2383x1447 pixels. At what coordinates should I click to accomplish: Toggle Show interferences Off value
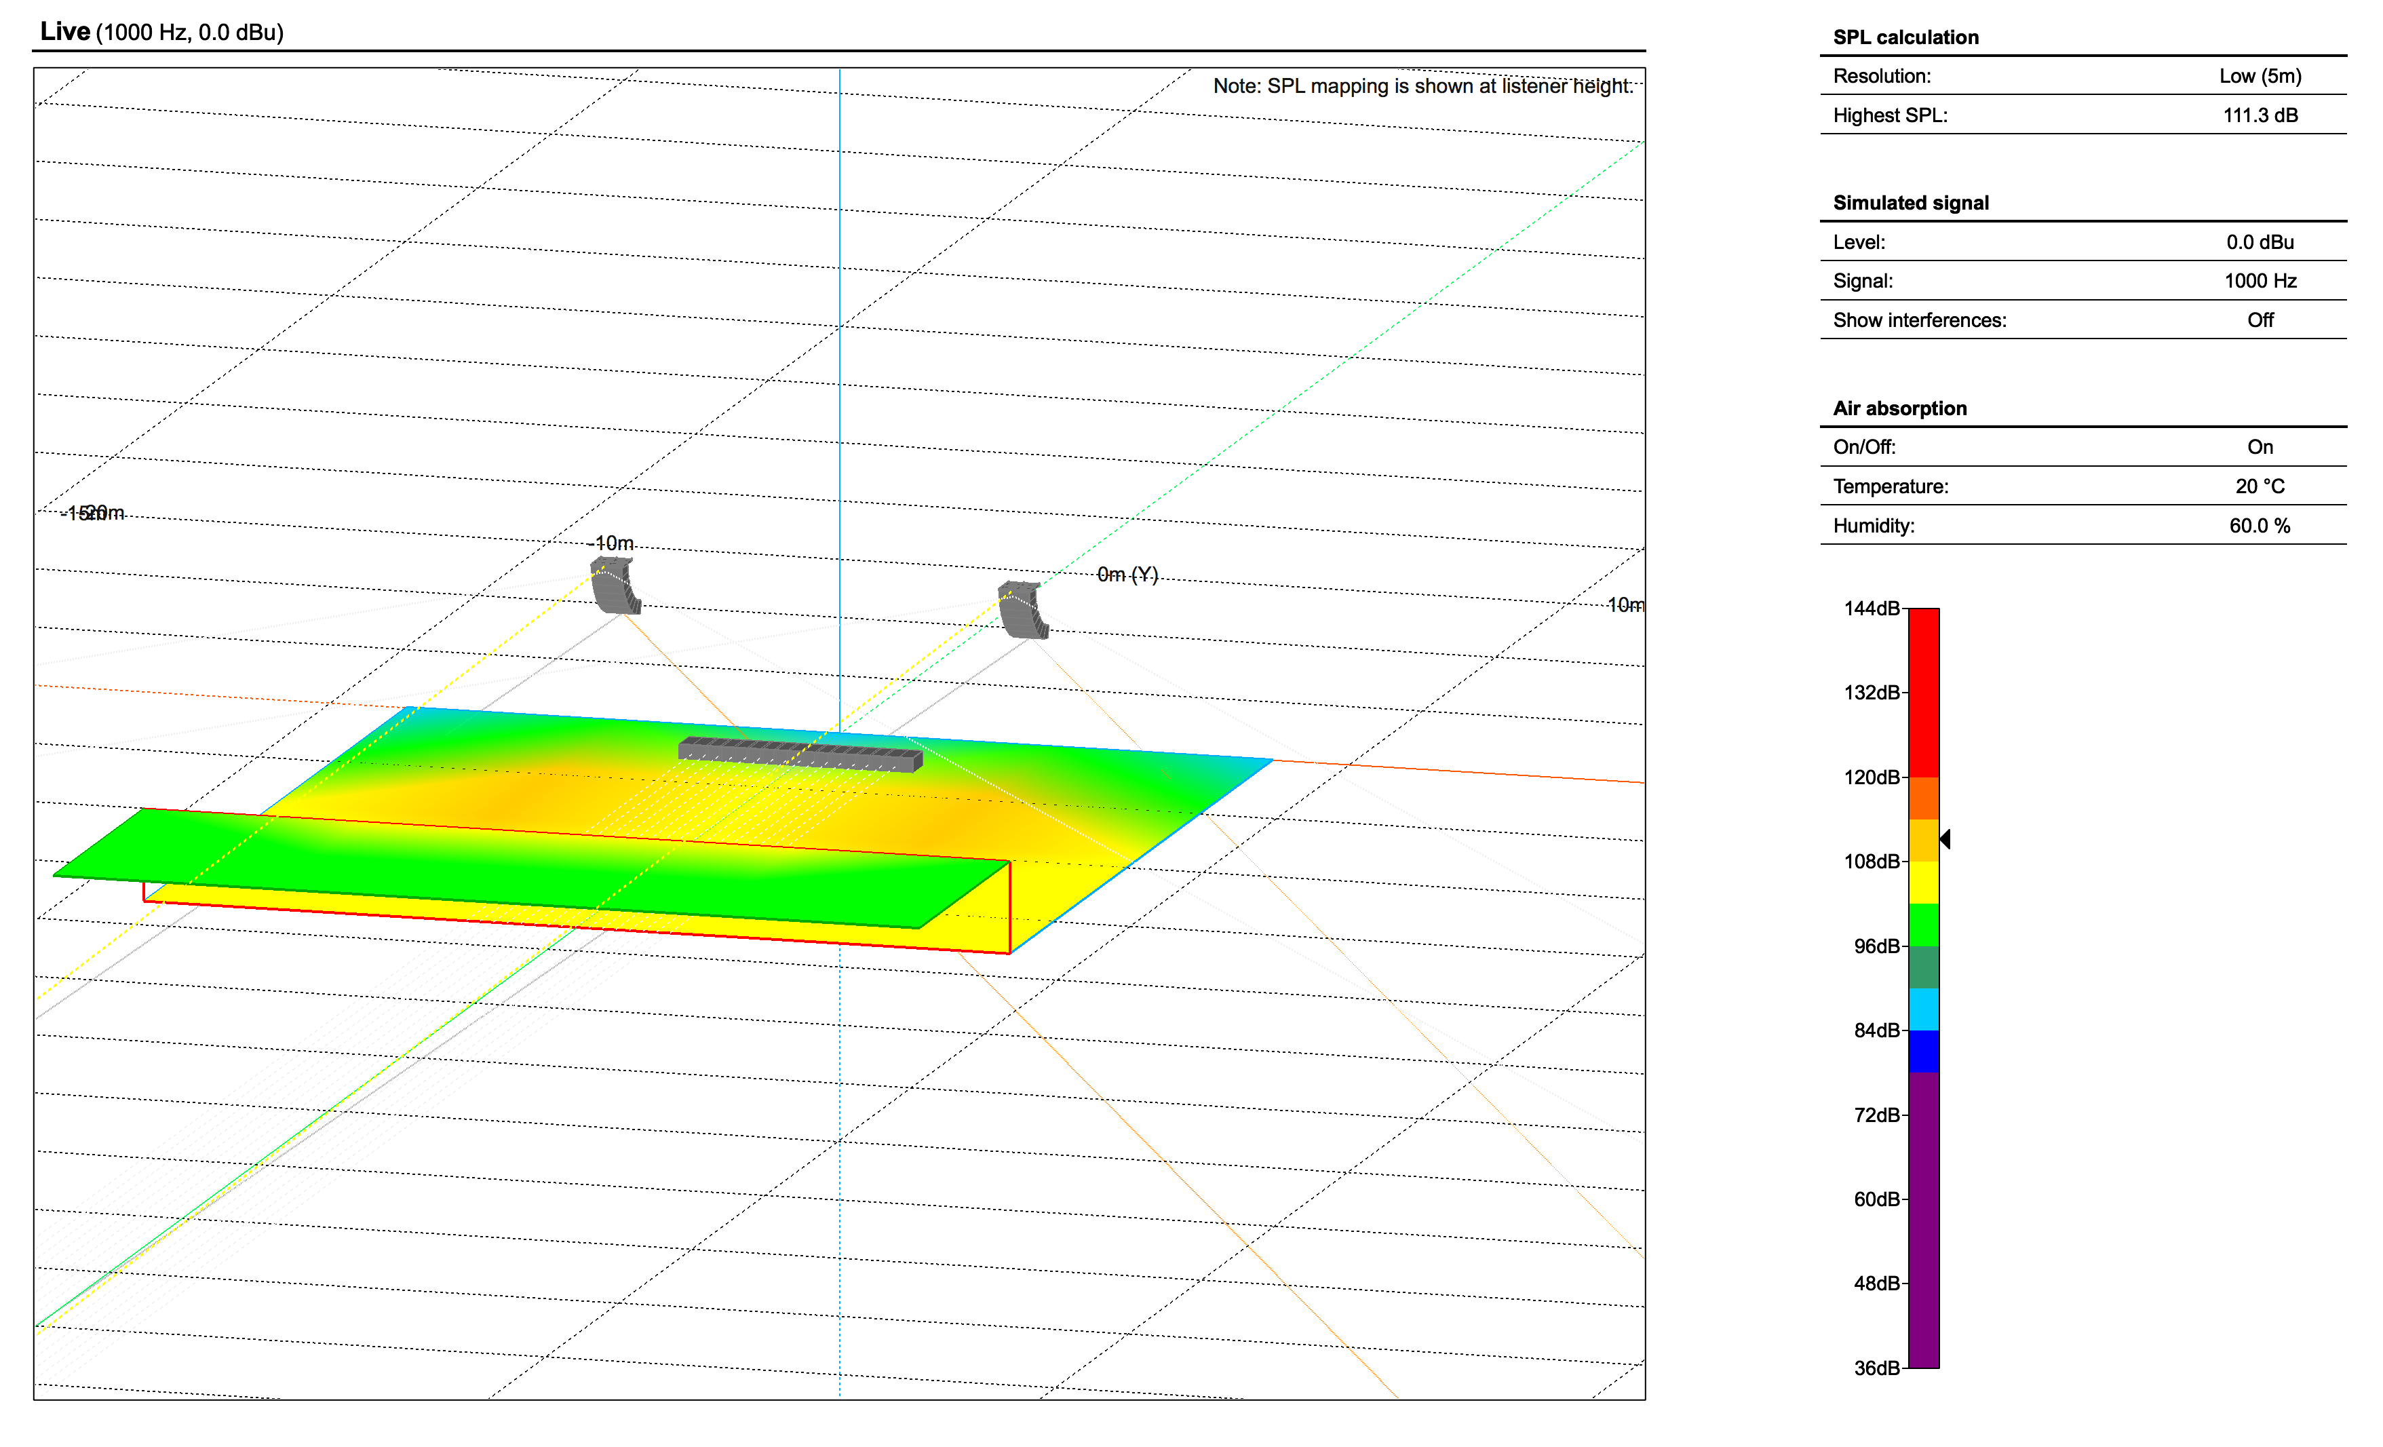point(2260,320)
